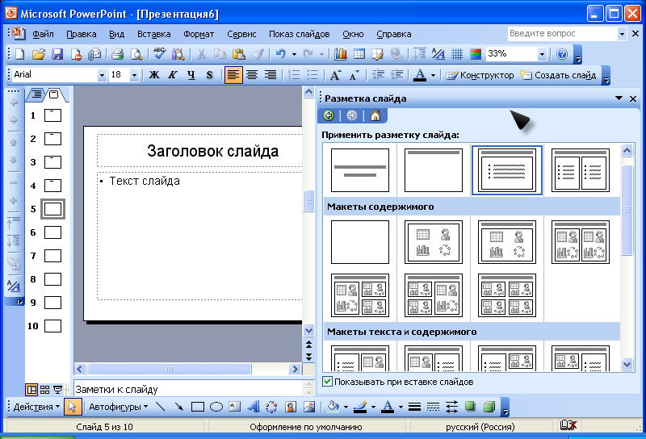
Task: Click the Undo arrow icon
Action: click(281, 54)
